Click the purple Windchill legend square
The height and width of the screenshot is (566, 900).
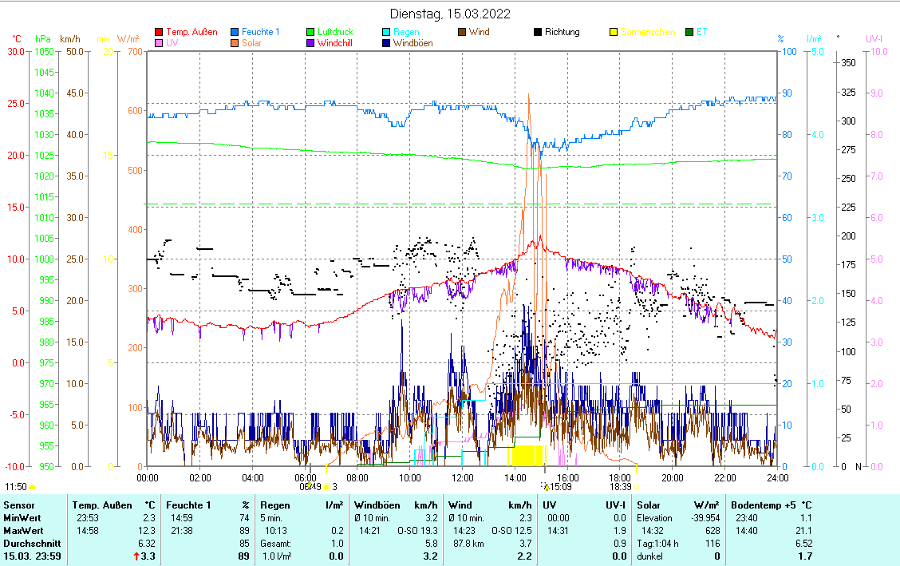click(311, 44)
